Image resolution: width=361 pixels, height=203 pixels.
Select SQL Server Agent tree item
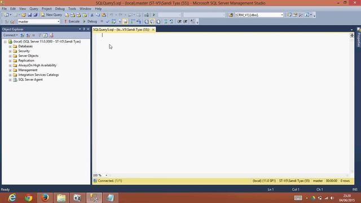(30, 80)
